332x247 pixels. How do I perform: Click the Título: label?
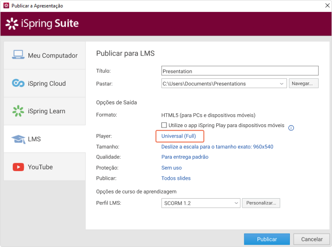pos(103,71)
